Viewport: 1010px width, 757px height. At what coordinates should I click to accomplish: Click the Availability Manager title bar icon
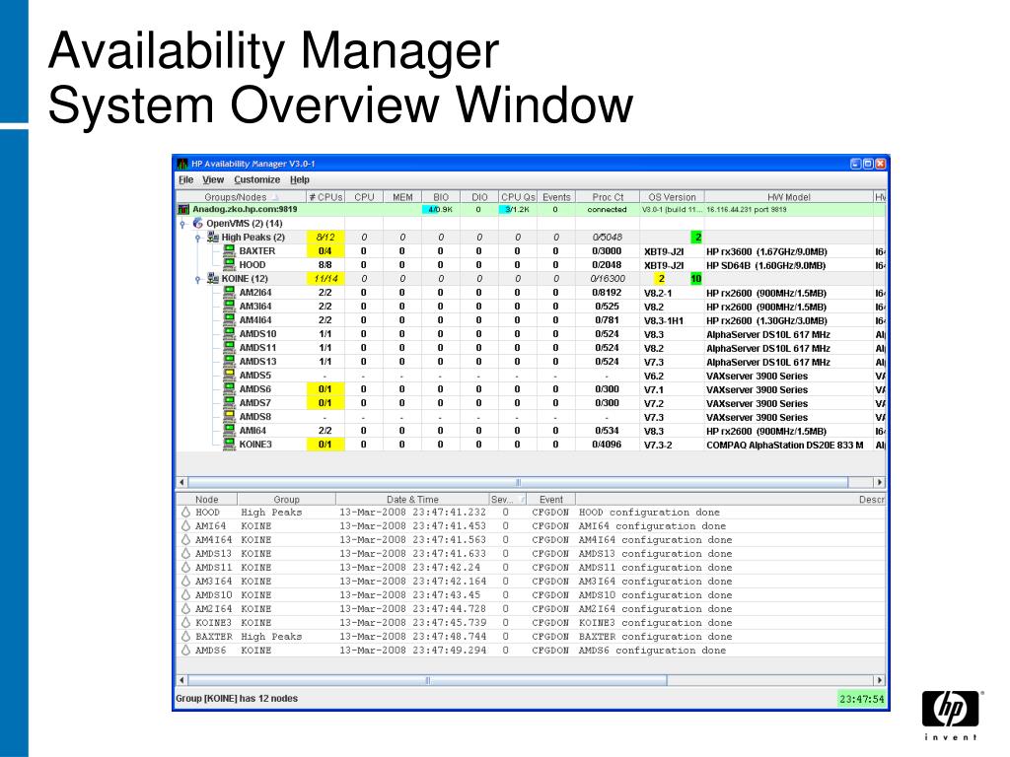pyautogui.click(x=182, y=164)
